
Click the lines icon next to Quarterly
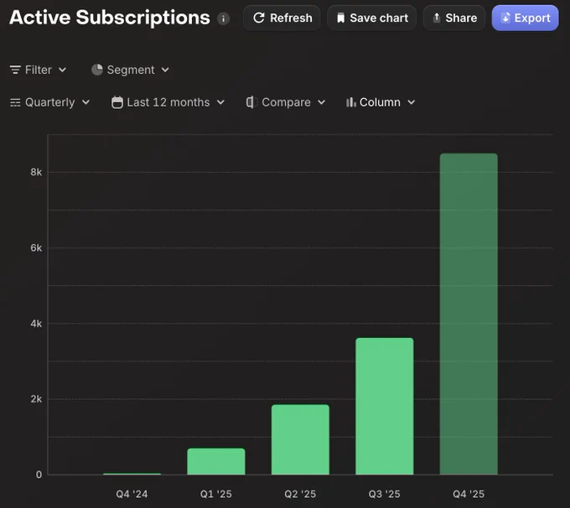point(15,102)
